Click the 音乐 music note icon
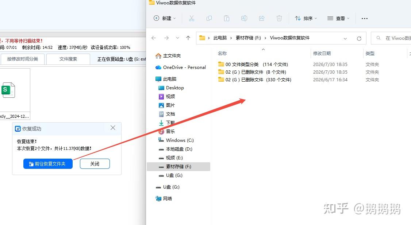The image size is (411, 225). [161, 132]
